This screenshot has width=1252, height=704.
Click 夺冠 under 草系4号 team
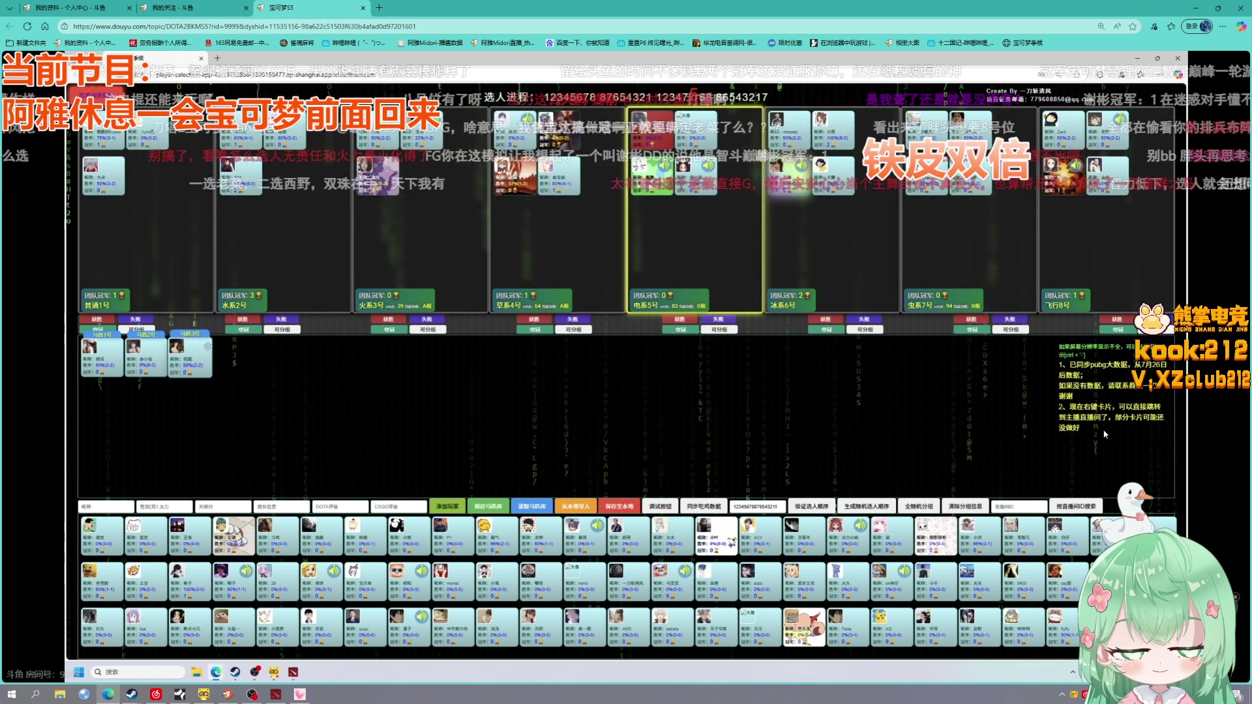pyautogui.click(x=535, y=330)
